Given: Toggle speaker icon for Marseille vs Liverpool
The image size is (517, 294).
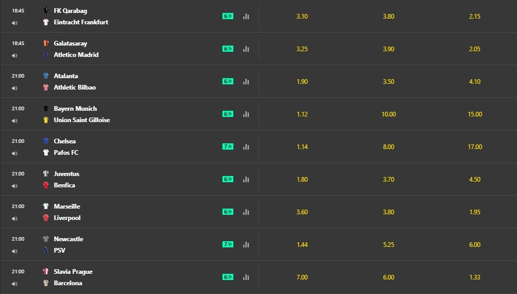Looking at the screenshot, I should [15, 218].
